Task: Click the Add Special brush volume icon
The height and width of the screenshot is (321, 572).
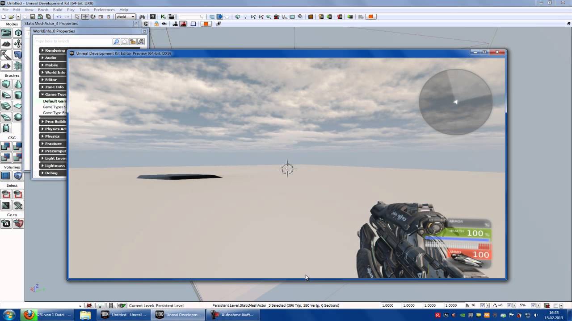Action: (6, 176)
